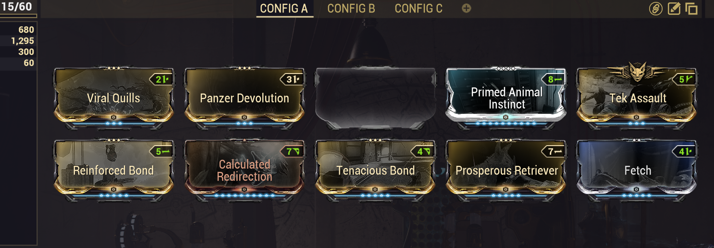This screenshot has width=714, height=248.
Task: Click the rename config pencil icon
Action: coord(674,8)
